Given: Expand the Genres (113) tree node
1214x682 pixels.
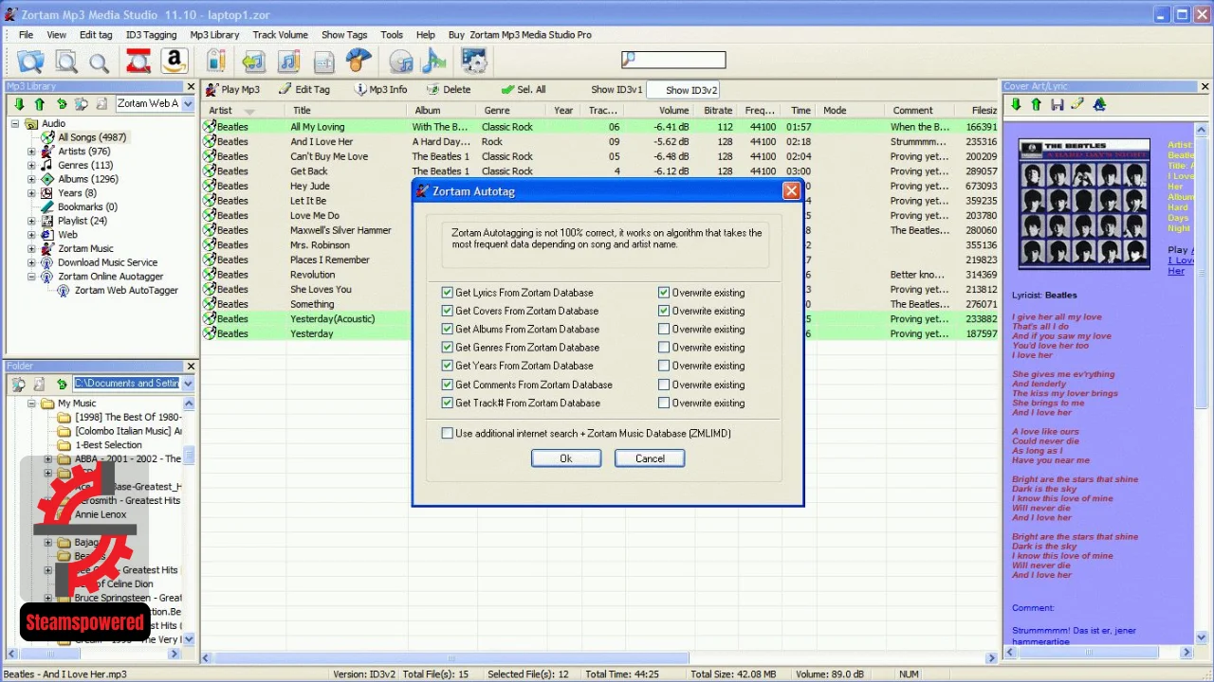Looking at the screenshot, I should click(31, 165).
